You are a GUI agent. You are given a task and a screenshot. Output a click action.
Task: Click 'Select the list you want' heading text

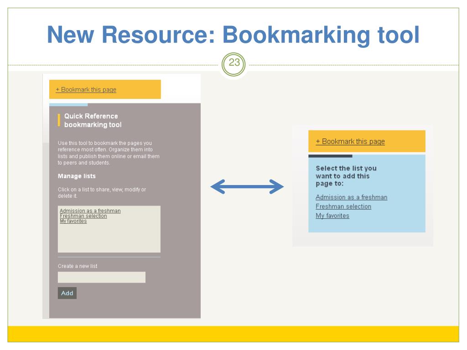[x=346, y=176]
